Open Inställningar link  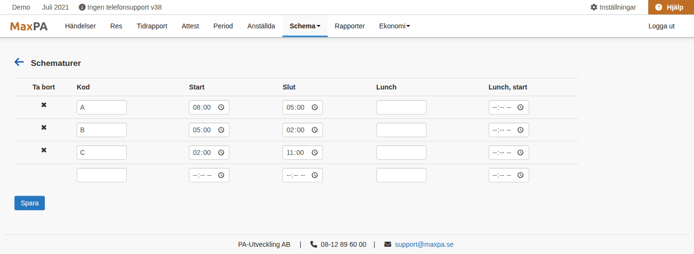613,7
